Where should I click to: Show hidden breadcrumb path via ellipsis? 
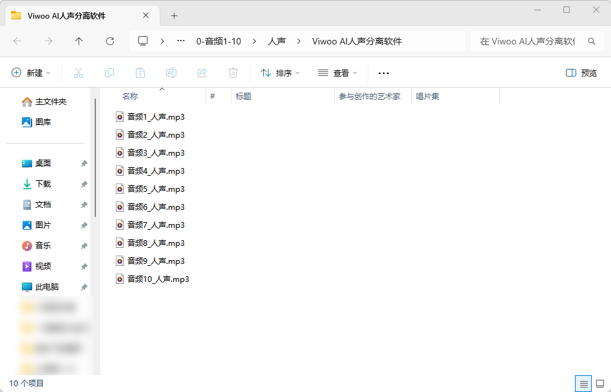[181, 41]
